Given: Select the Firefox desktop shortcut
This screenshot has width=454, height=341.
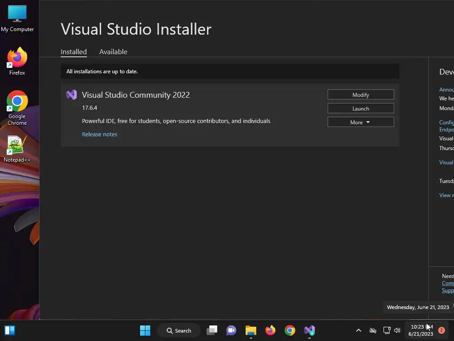Looking at the screenshot, I should pos(17,61).
